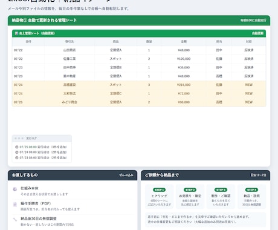Image resolution: width=278 pixels, height=230 pixels.
Task: Click the 鈴木物産 customer cell
Action: pyautogui.click(x=69, y=76)
